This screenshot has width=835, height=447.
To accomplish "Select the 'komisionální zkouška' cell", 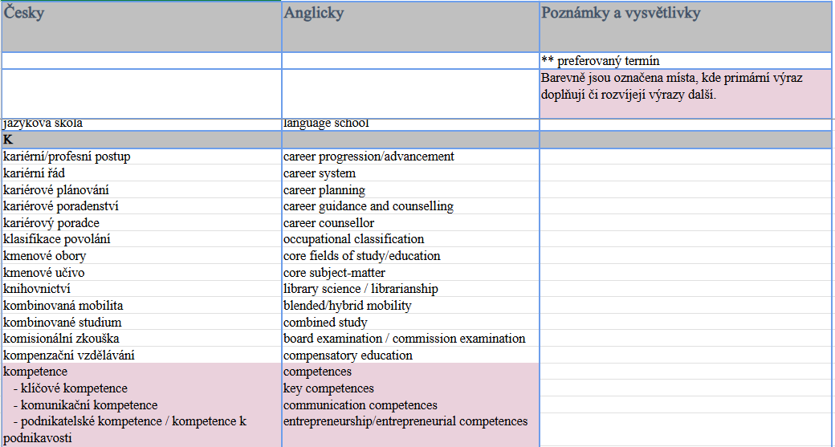I will coord(141,339).
